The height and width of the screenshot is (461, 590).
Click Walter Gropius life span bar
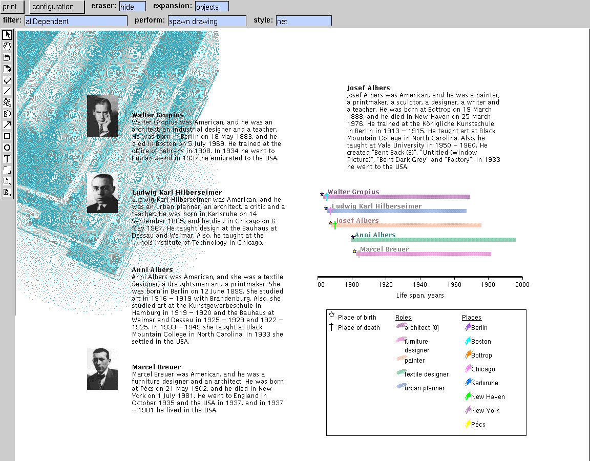[396, 197]
